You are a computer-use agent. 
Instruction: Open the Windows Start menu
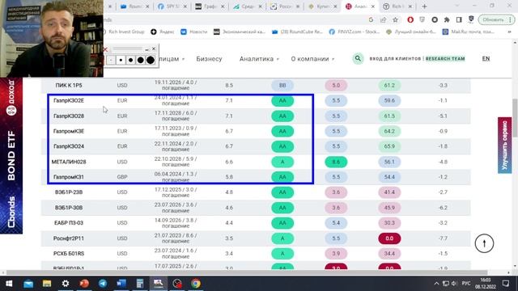click(9, 284)
